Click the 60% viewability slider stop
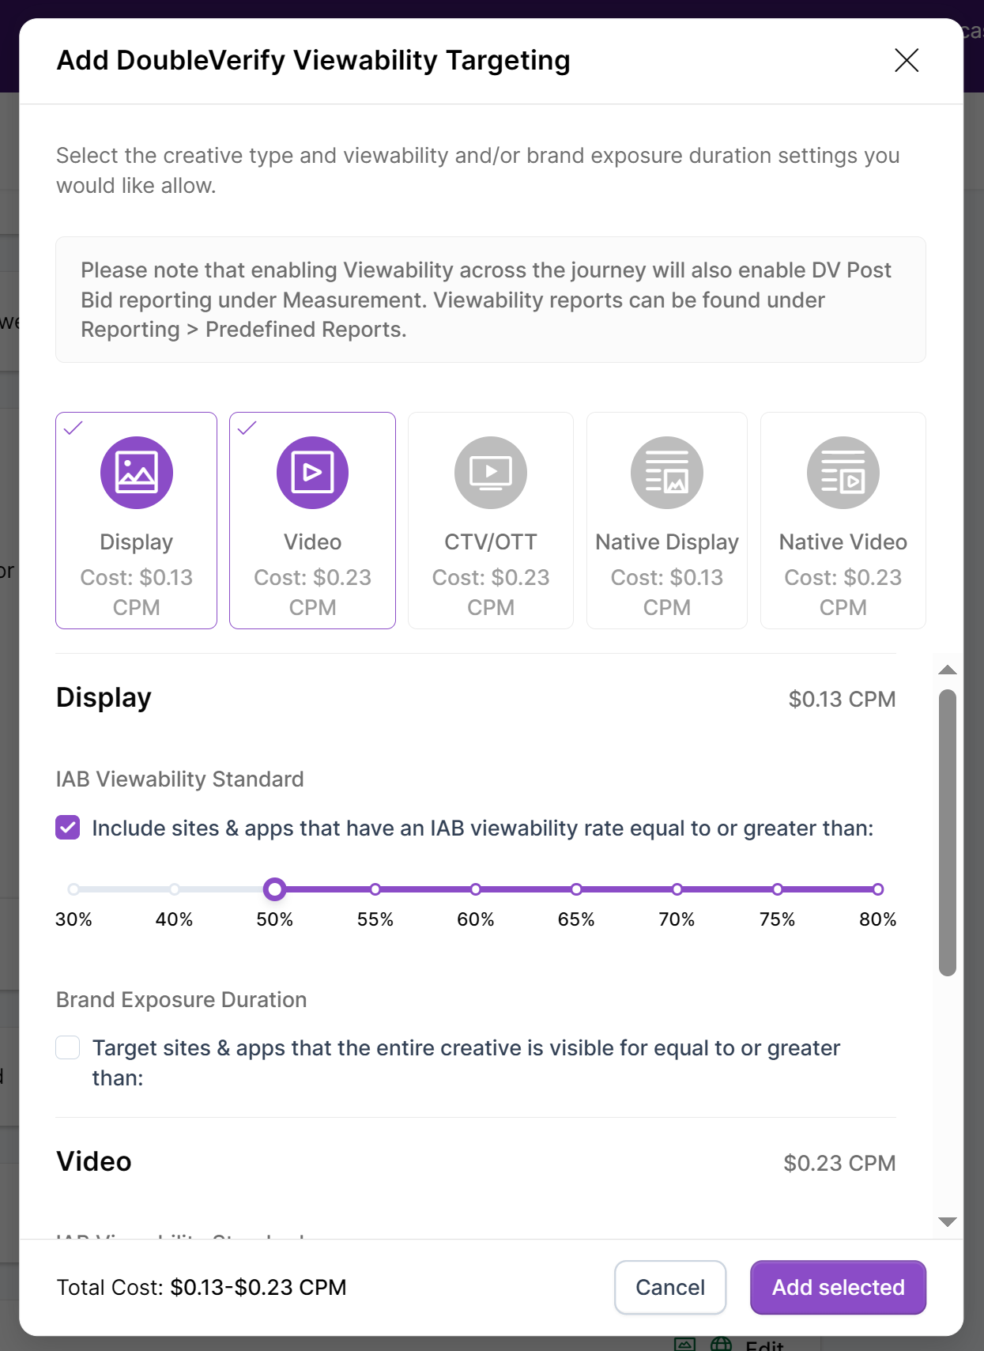This screenshot has height=1351, width=984. coord(476,889)
